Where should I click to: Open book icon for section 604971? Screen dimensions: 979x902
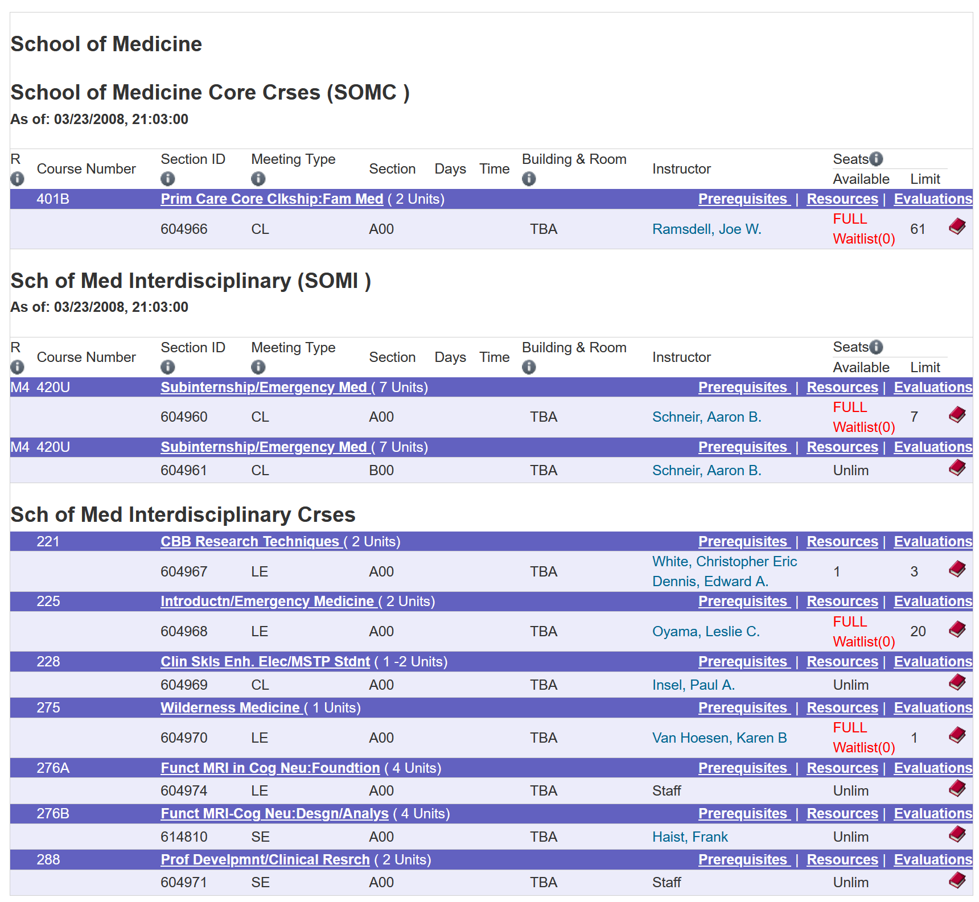(x=957, y=880)
